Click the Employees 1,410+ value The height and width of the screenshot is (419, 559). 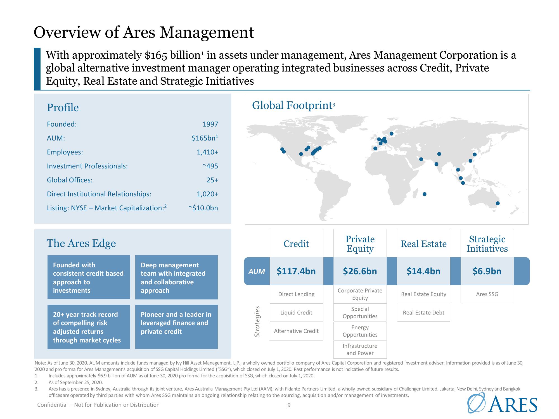point(207,152)
